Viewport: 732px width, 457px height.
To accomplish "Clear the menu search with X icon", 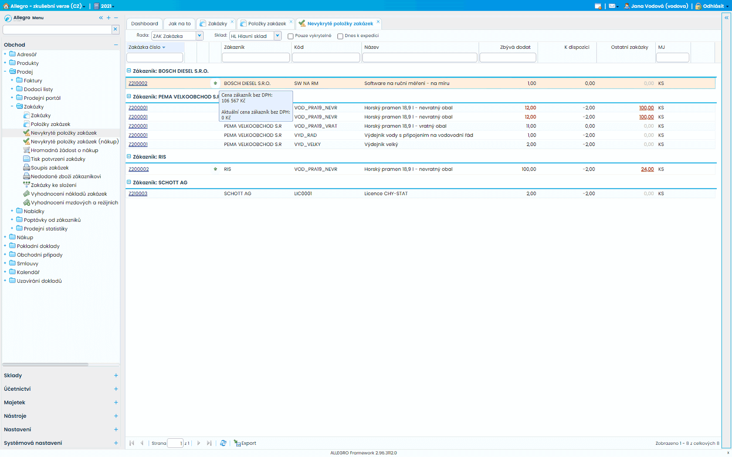I will click(115, 29).
